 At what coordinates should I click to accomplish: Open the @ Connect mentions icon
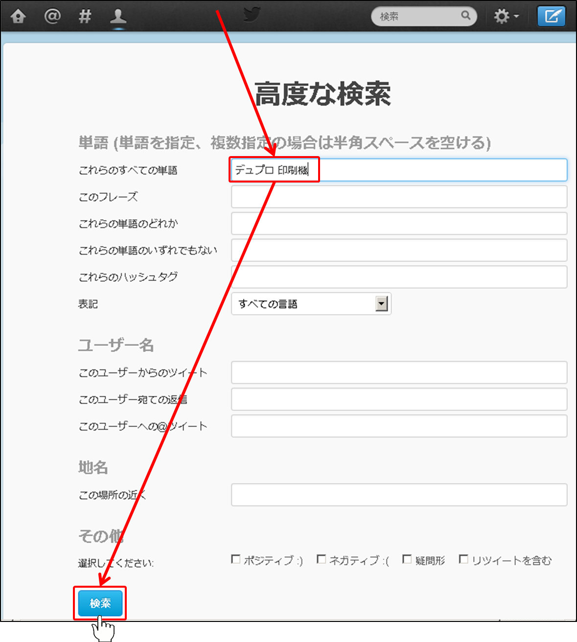tap(52, 17)
